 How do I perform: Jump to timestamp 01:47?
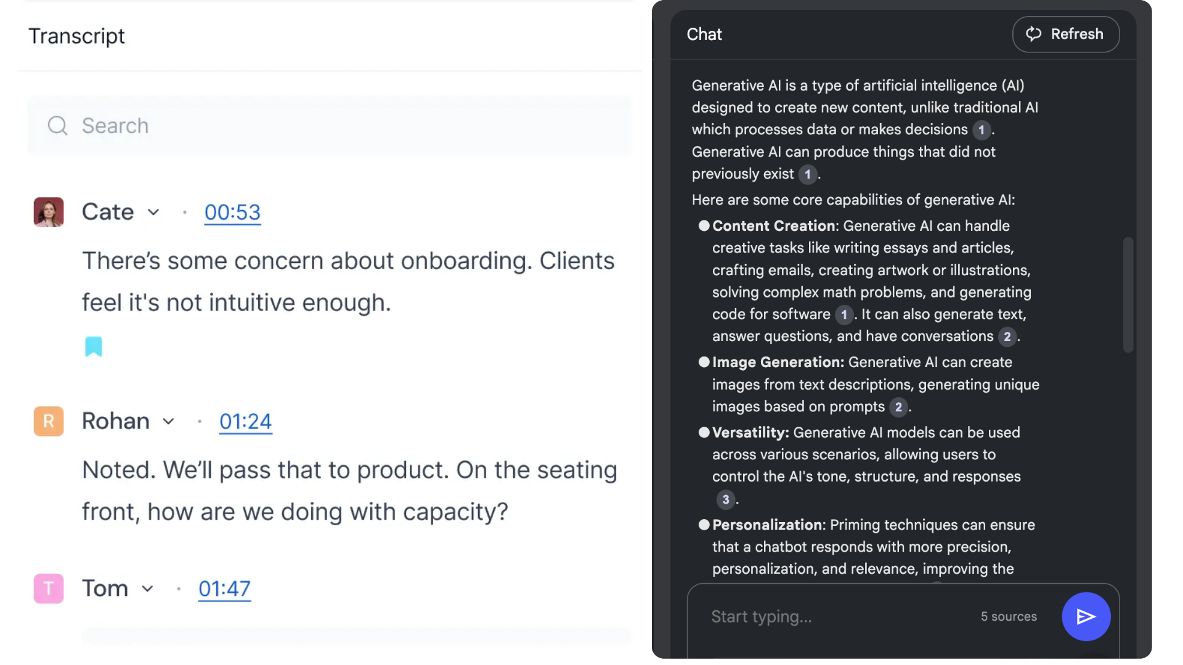[224, 589]
